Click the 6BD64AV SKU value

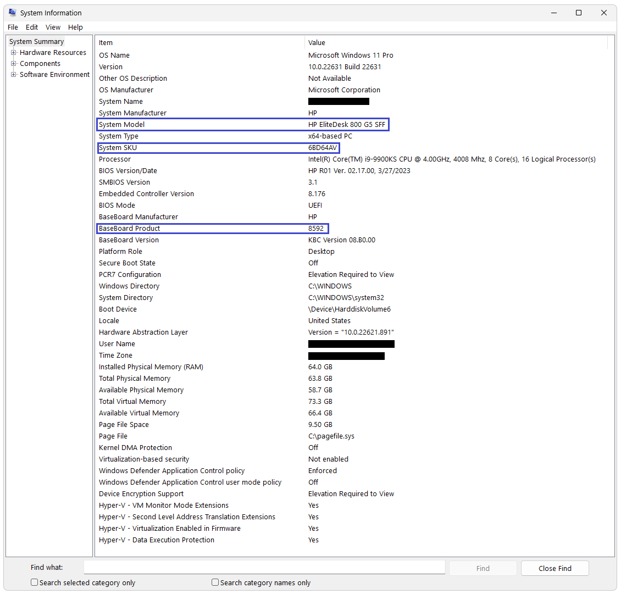tap(323, 148)
